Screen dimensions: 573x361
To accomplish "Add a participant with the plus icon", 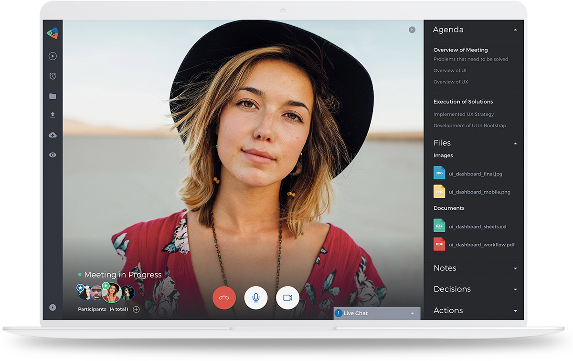I will coord(136,309).
